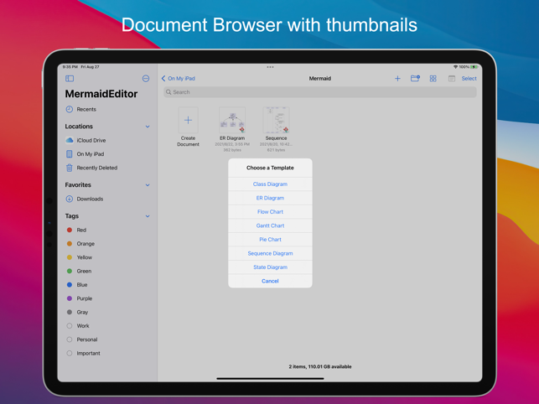Choose the Sequence Diagram template
539x404 pixels.
pos(270,253)
